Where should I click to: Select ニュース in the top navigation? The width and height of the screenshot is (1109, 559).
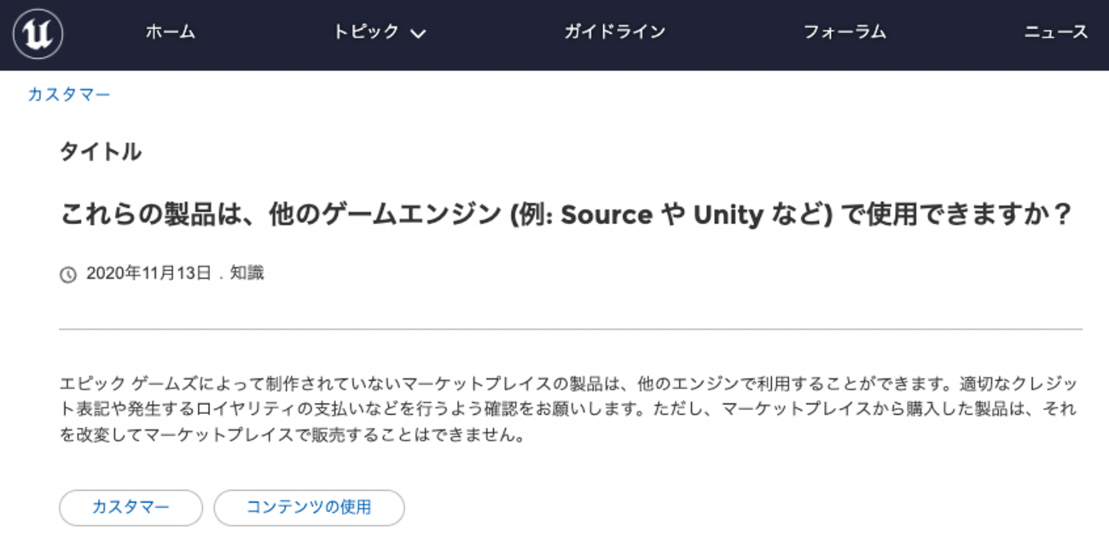click(1056, 32)
